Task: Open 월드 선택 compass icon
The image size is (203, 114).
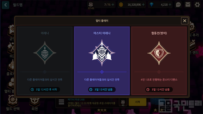Action: click(13, 103)
